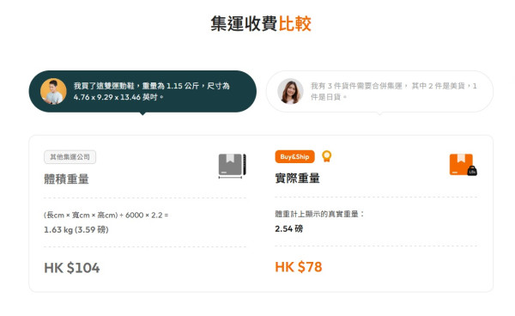The image size is (515, 316).
Task: Click the grey box with ruler icon
Action: pos(233,166)
